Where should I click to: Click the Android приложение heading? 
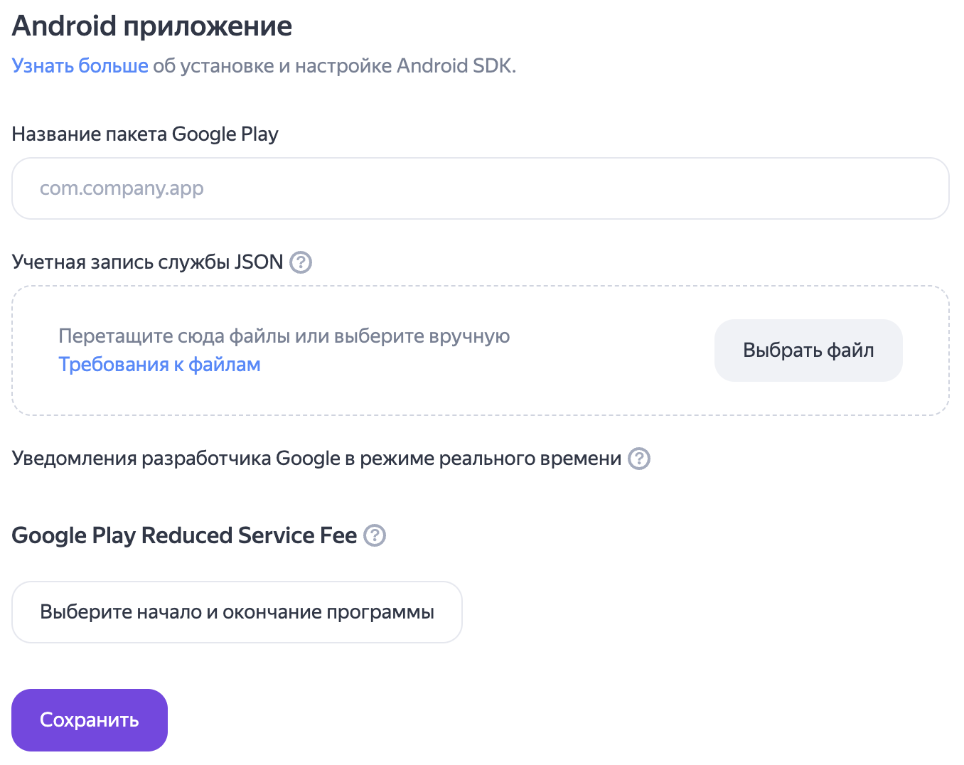point(152,26)
